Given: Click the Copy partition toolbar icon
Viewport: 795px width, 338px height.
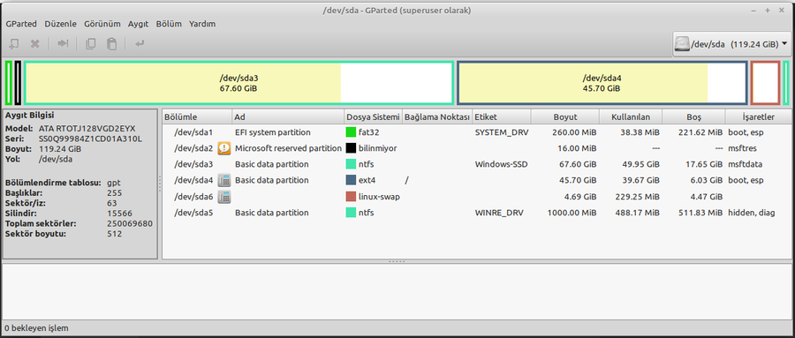Looking at the screenshot, I should pos(91,44).
